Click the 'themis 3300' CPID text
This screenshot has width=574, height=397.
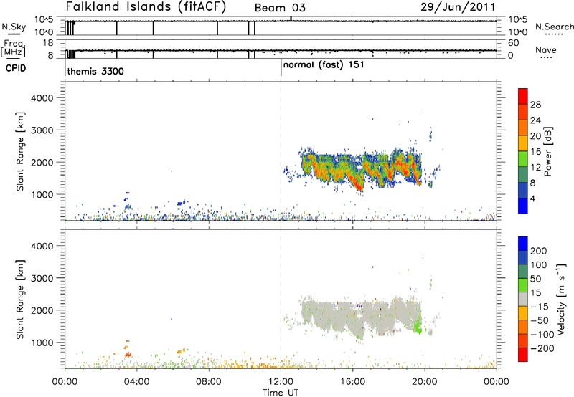point(95,71)
